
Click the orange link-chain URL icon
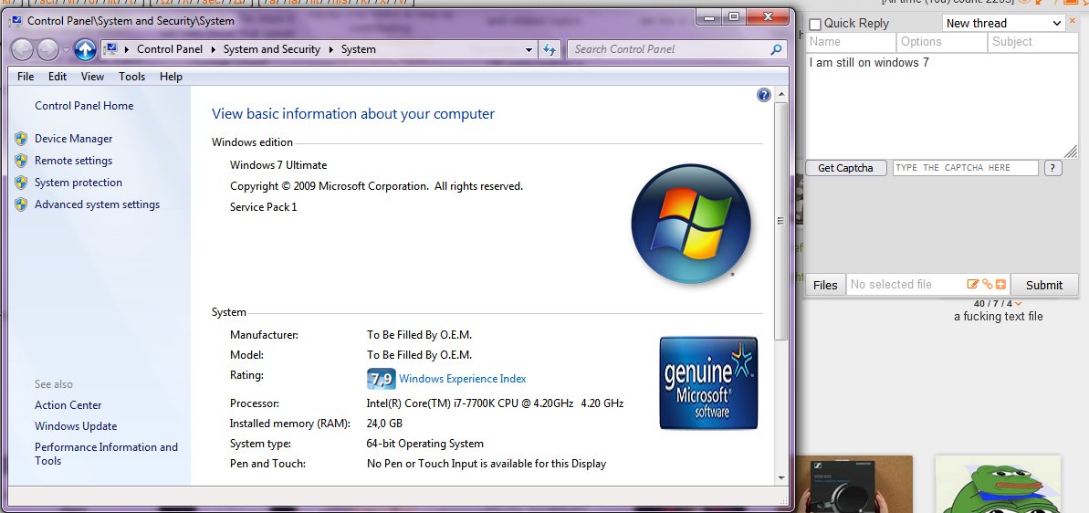tap(987, 284)
